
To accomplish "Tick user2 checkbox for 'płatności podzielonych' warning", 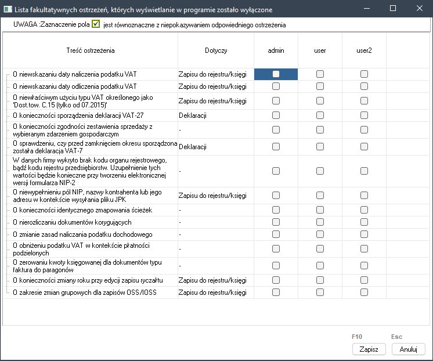I will point(364,249).
